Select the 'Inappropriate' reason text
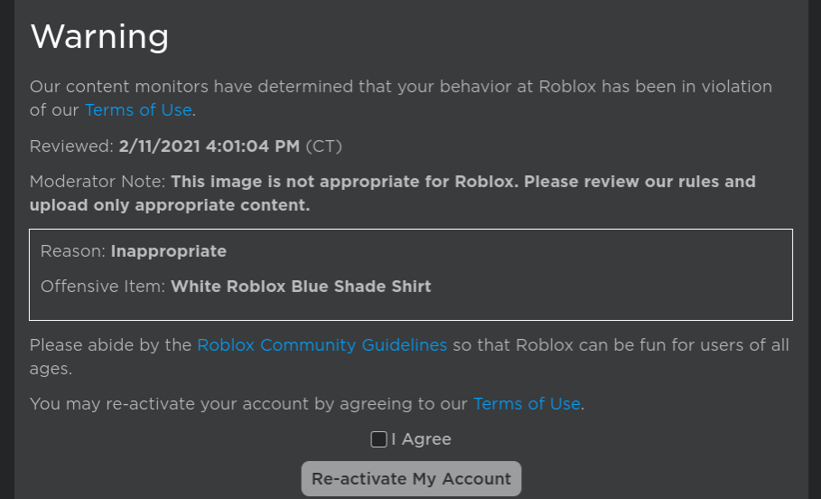This screenshot has height=499, width=821. [x=169, y=251]
